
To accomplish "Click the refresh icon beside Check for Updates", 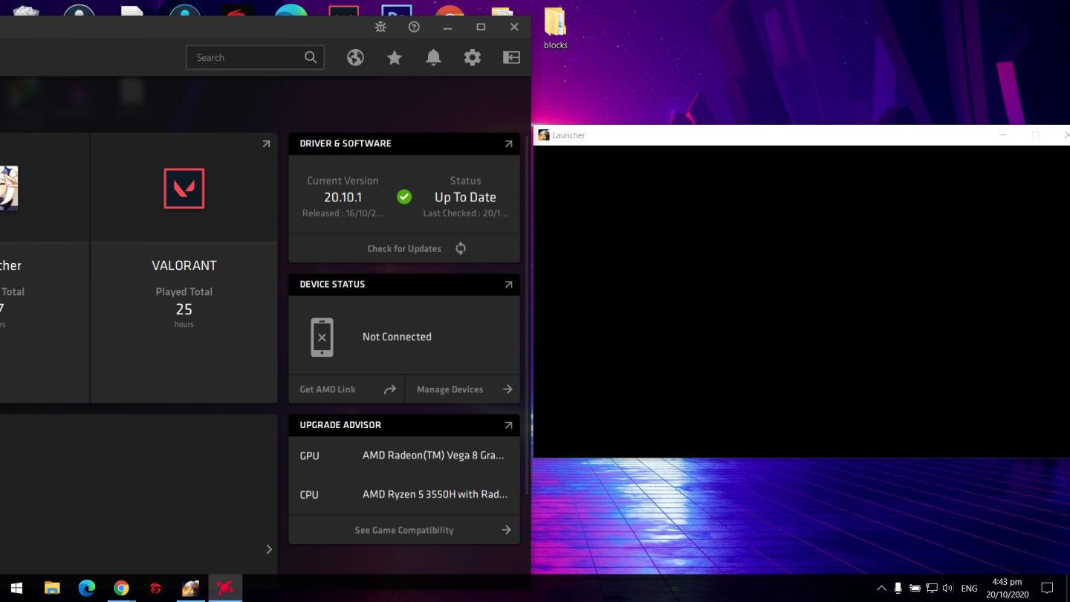I will [461, 248].
